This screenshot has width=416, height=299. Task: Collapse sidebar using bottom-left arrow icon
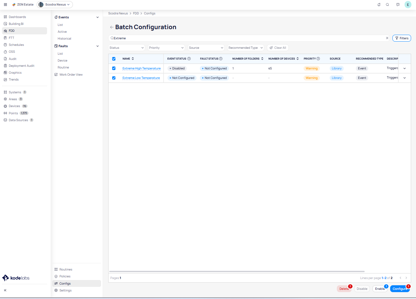5,290
